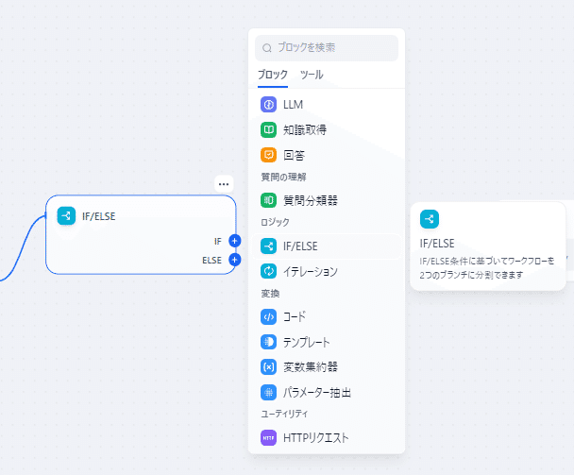574x475 pixels.
Task: Select the IF/ELSE node title on canvas
Action: point(99,216)
